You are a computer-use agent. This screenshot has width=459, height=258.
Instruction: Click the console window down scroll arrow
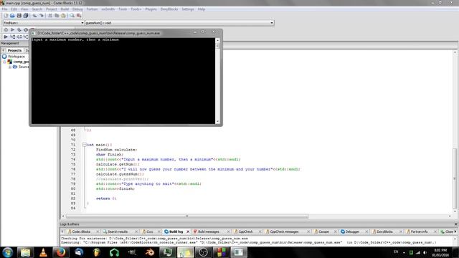(x=217, y=121)
